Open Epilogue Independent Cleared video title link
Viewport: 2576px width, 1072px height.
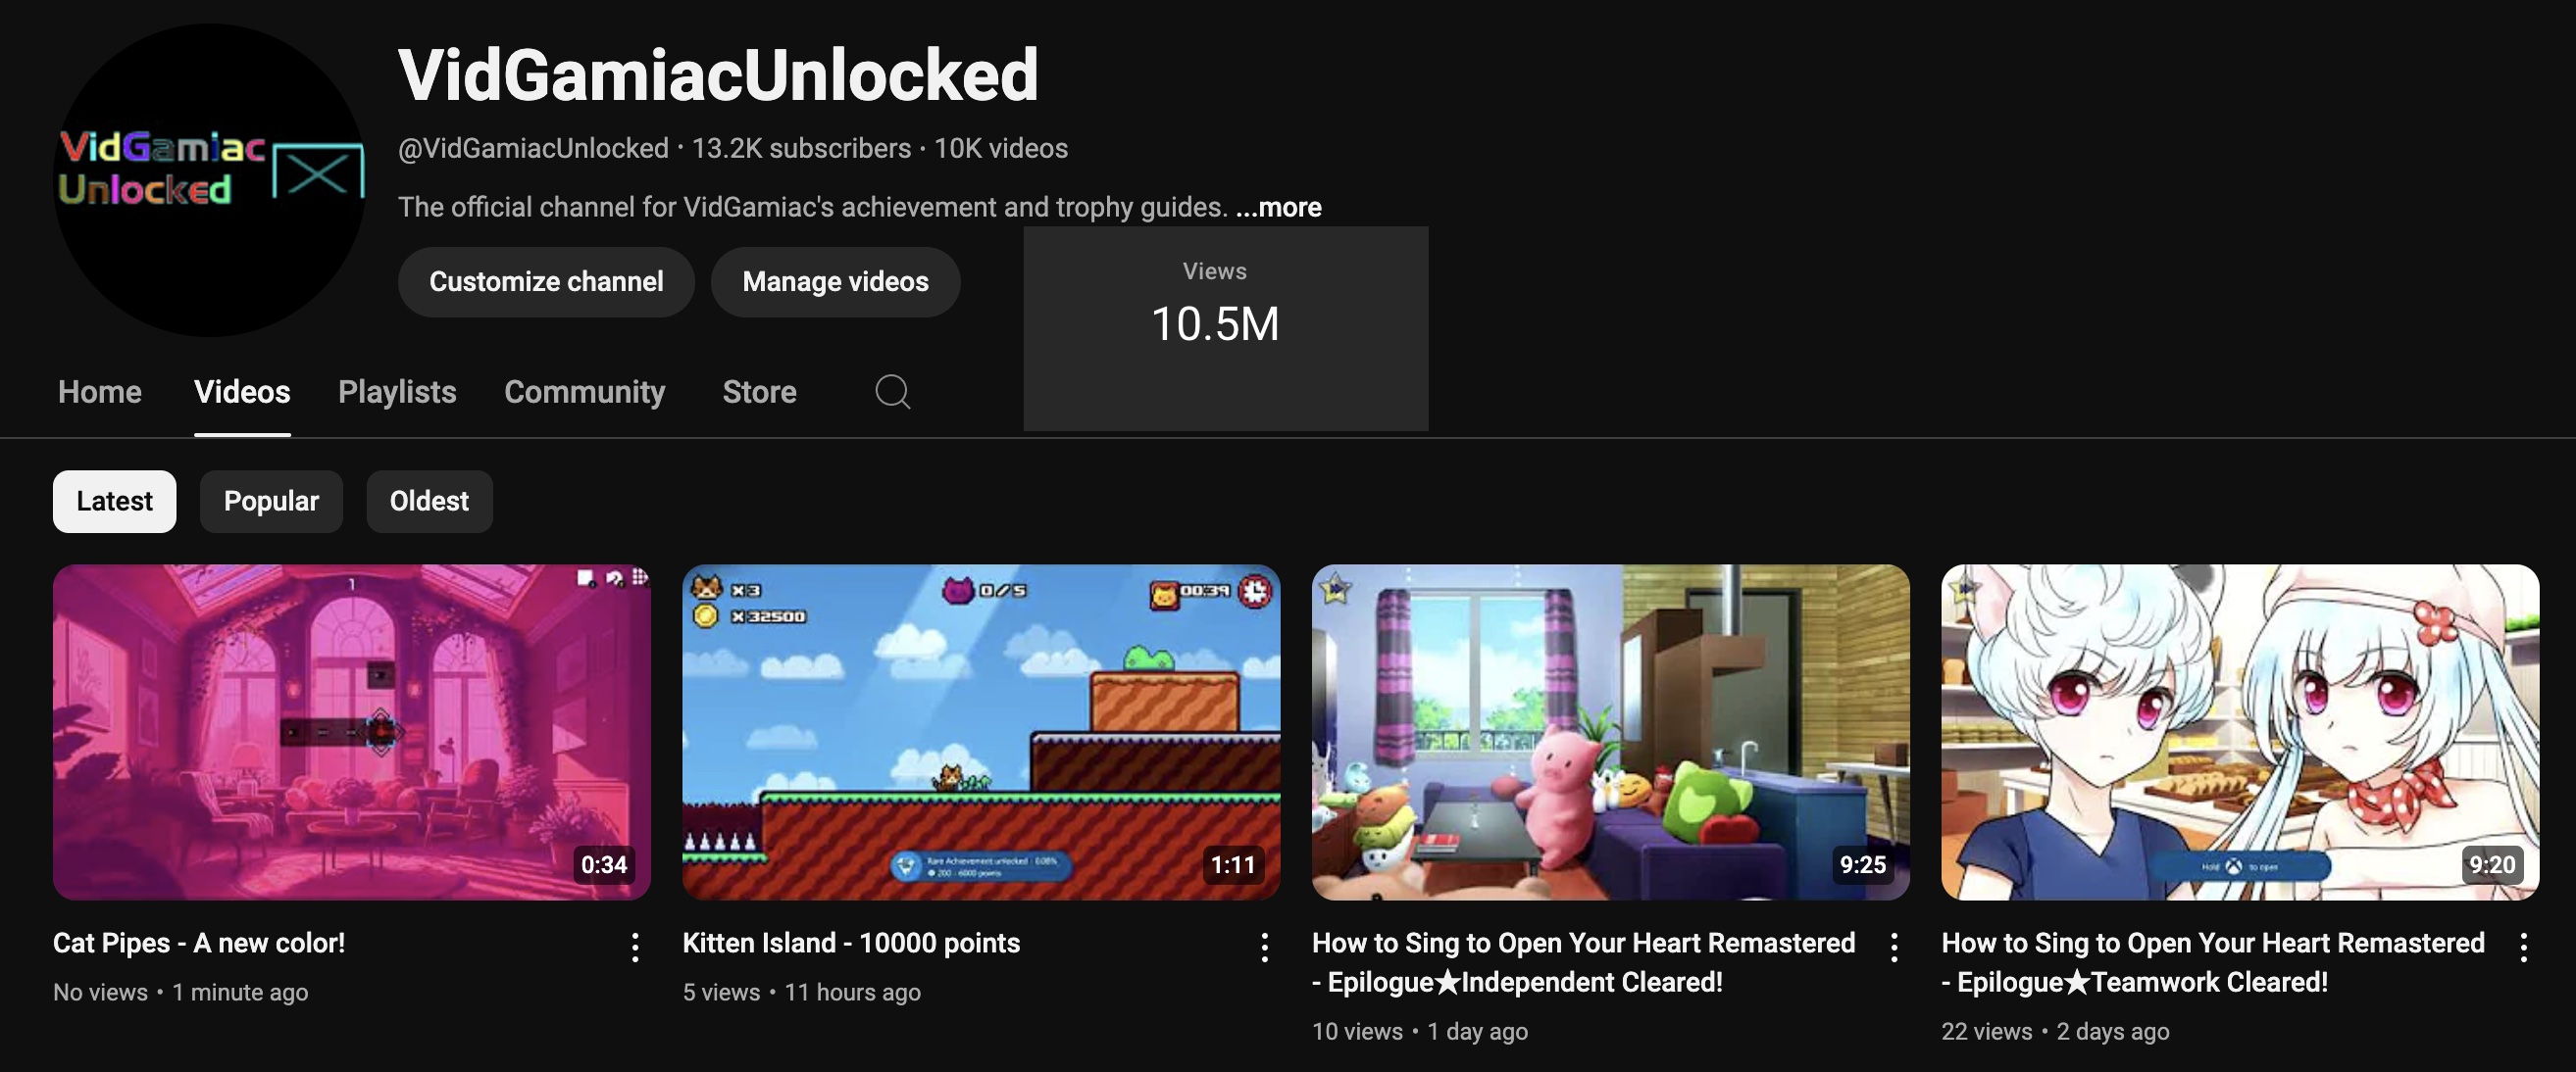coord(1584,962)
